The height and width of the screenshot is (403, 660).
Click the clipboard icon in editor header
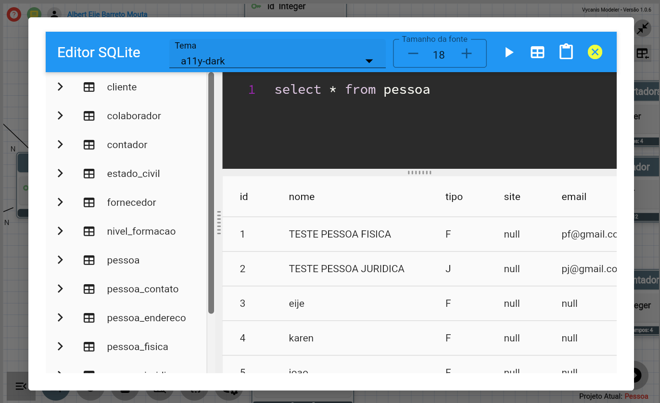pyautogui.click(x=566, y=52)
